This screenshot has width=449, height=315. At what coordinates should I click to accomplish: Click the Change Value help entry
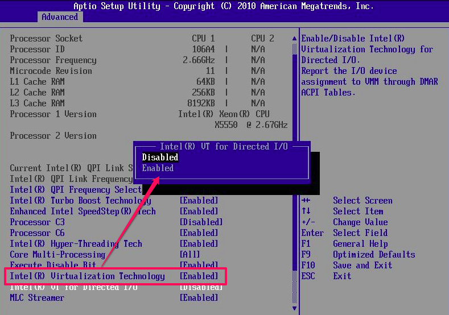[360, 222]
